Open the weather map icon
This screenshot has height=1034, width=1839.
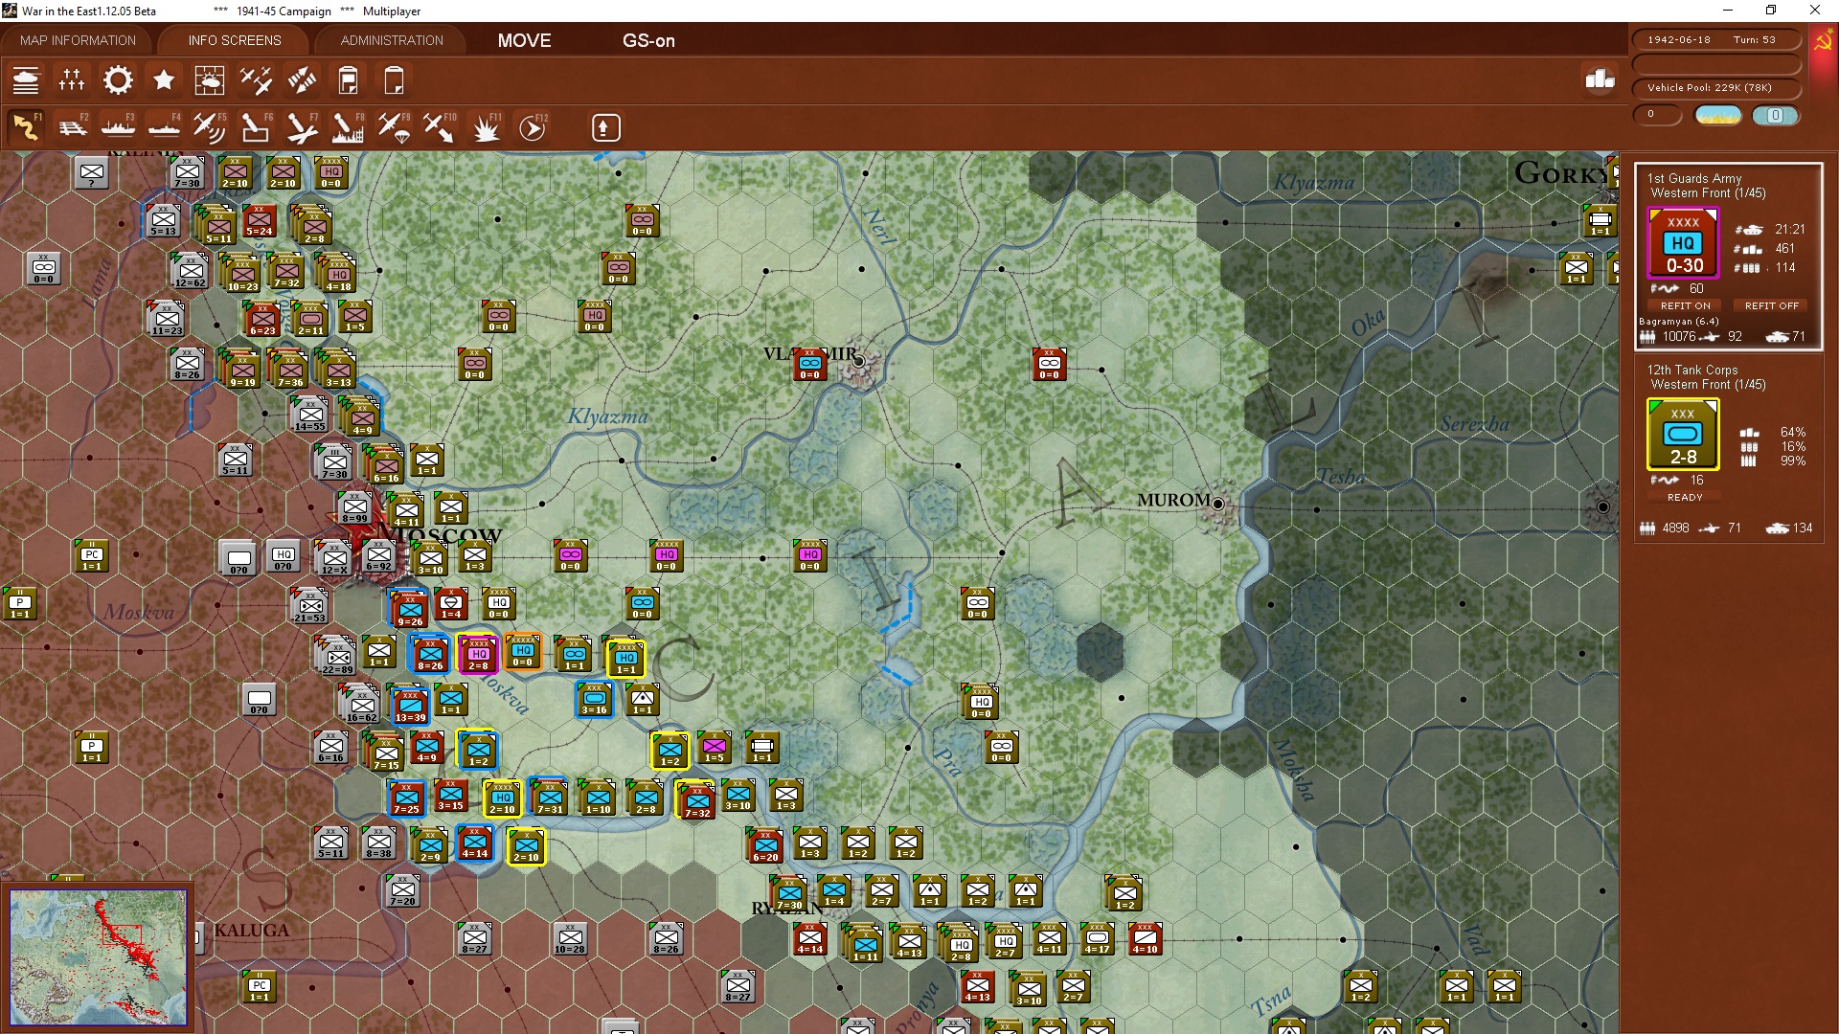(210, 80)
